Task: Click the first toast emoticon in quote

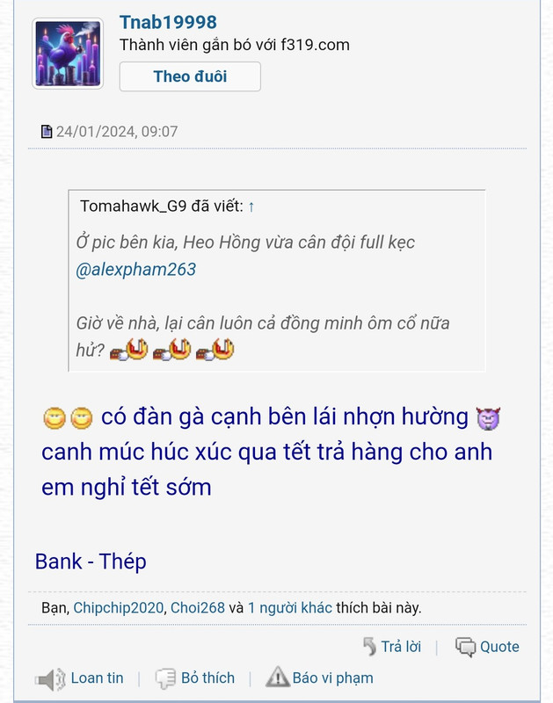Action: [x=129, y=350]
